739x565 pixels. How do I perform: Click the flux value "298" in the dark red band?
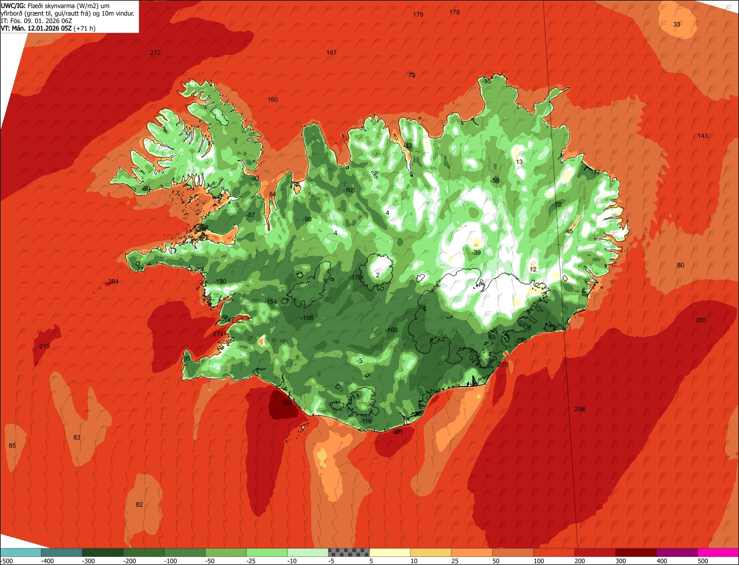[x=580, y=409]
